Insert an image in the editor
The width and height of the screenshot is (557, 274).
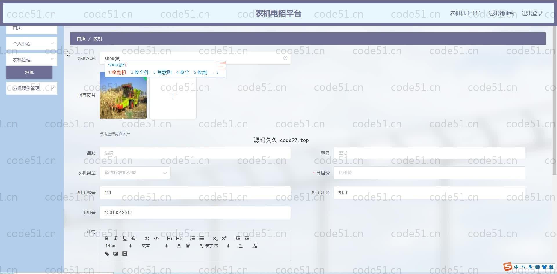116,254
